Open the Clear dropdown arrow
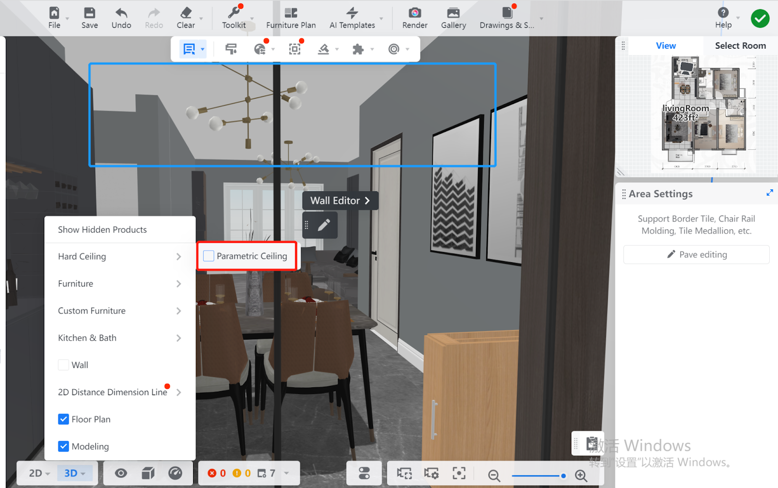 tap(201, 19)
